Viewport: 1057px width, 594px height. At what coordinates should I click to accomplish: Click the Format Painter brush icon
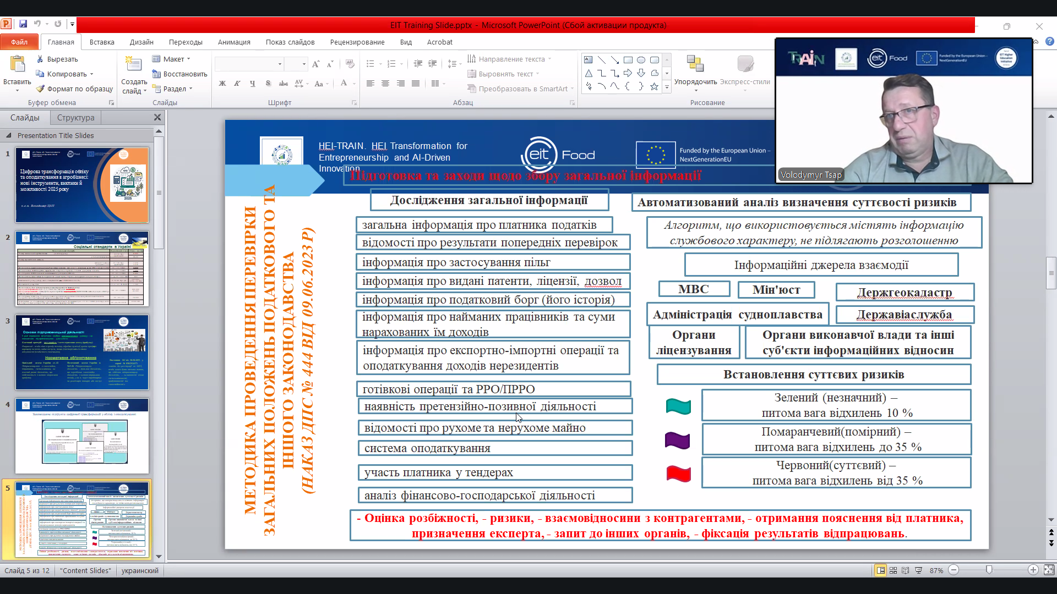coord(40,89)
